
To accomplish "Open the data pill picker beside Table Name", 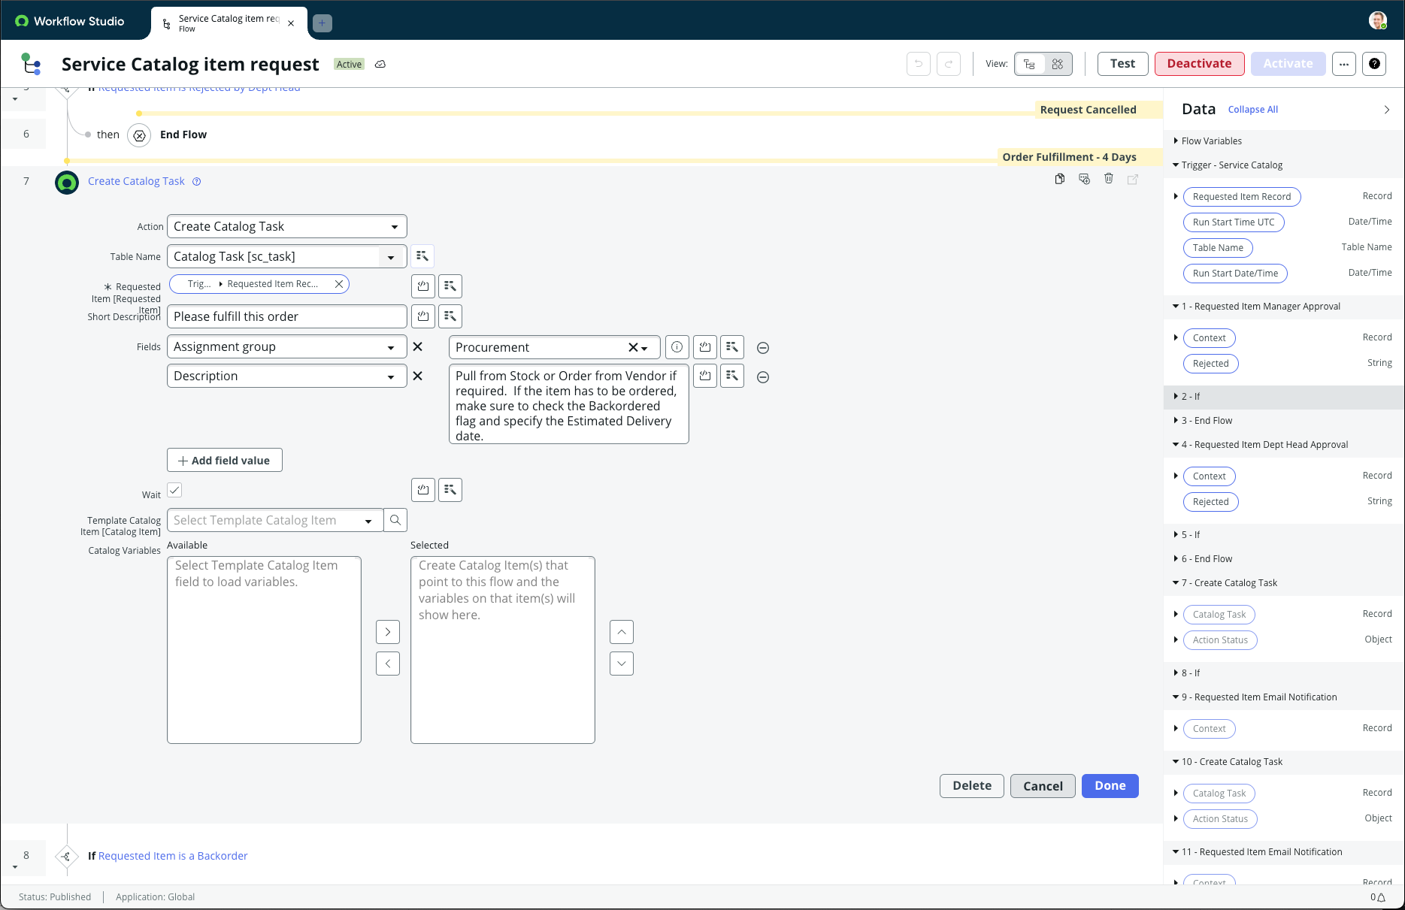I will (x=422, y=256).
